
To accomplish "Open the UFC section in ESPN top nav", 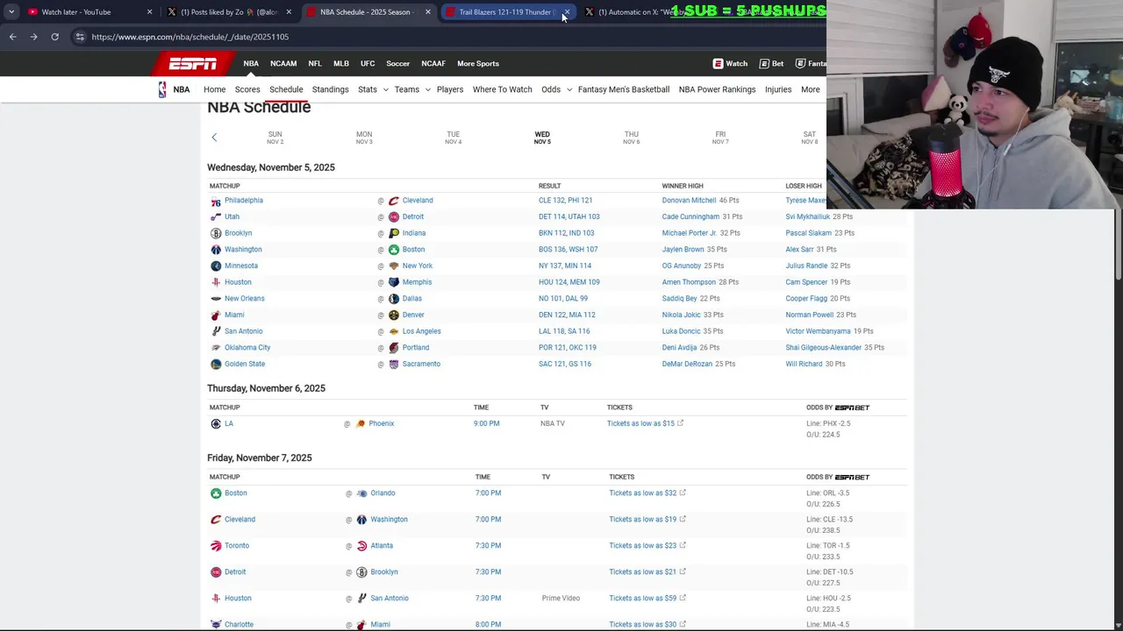I will click(x=368, y=63).
